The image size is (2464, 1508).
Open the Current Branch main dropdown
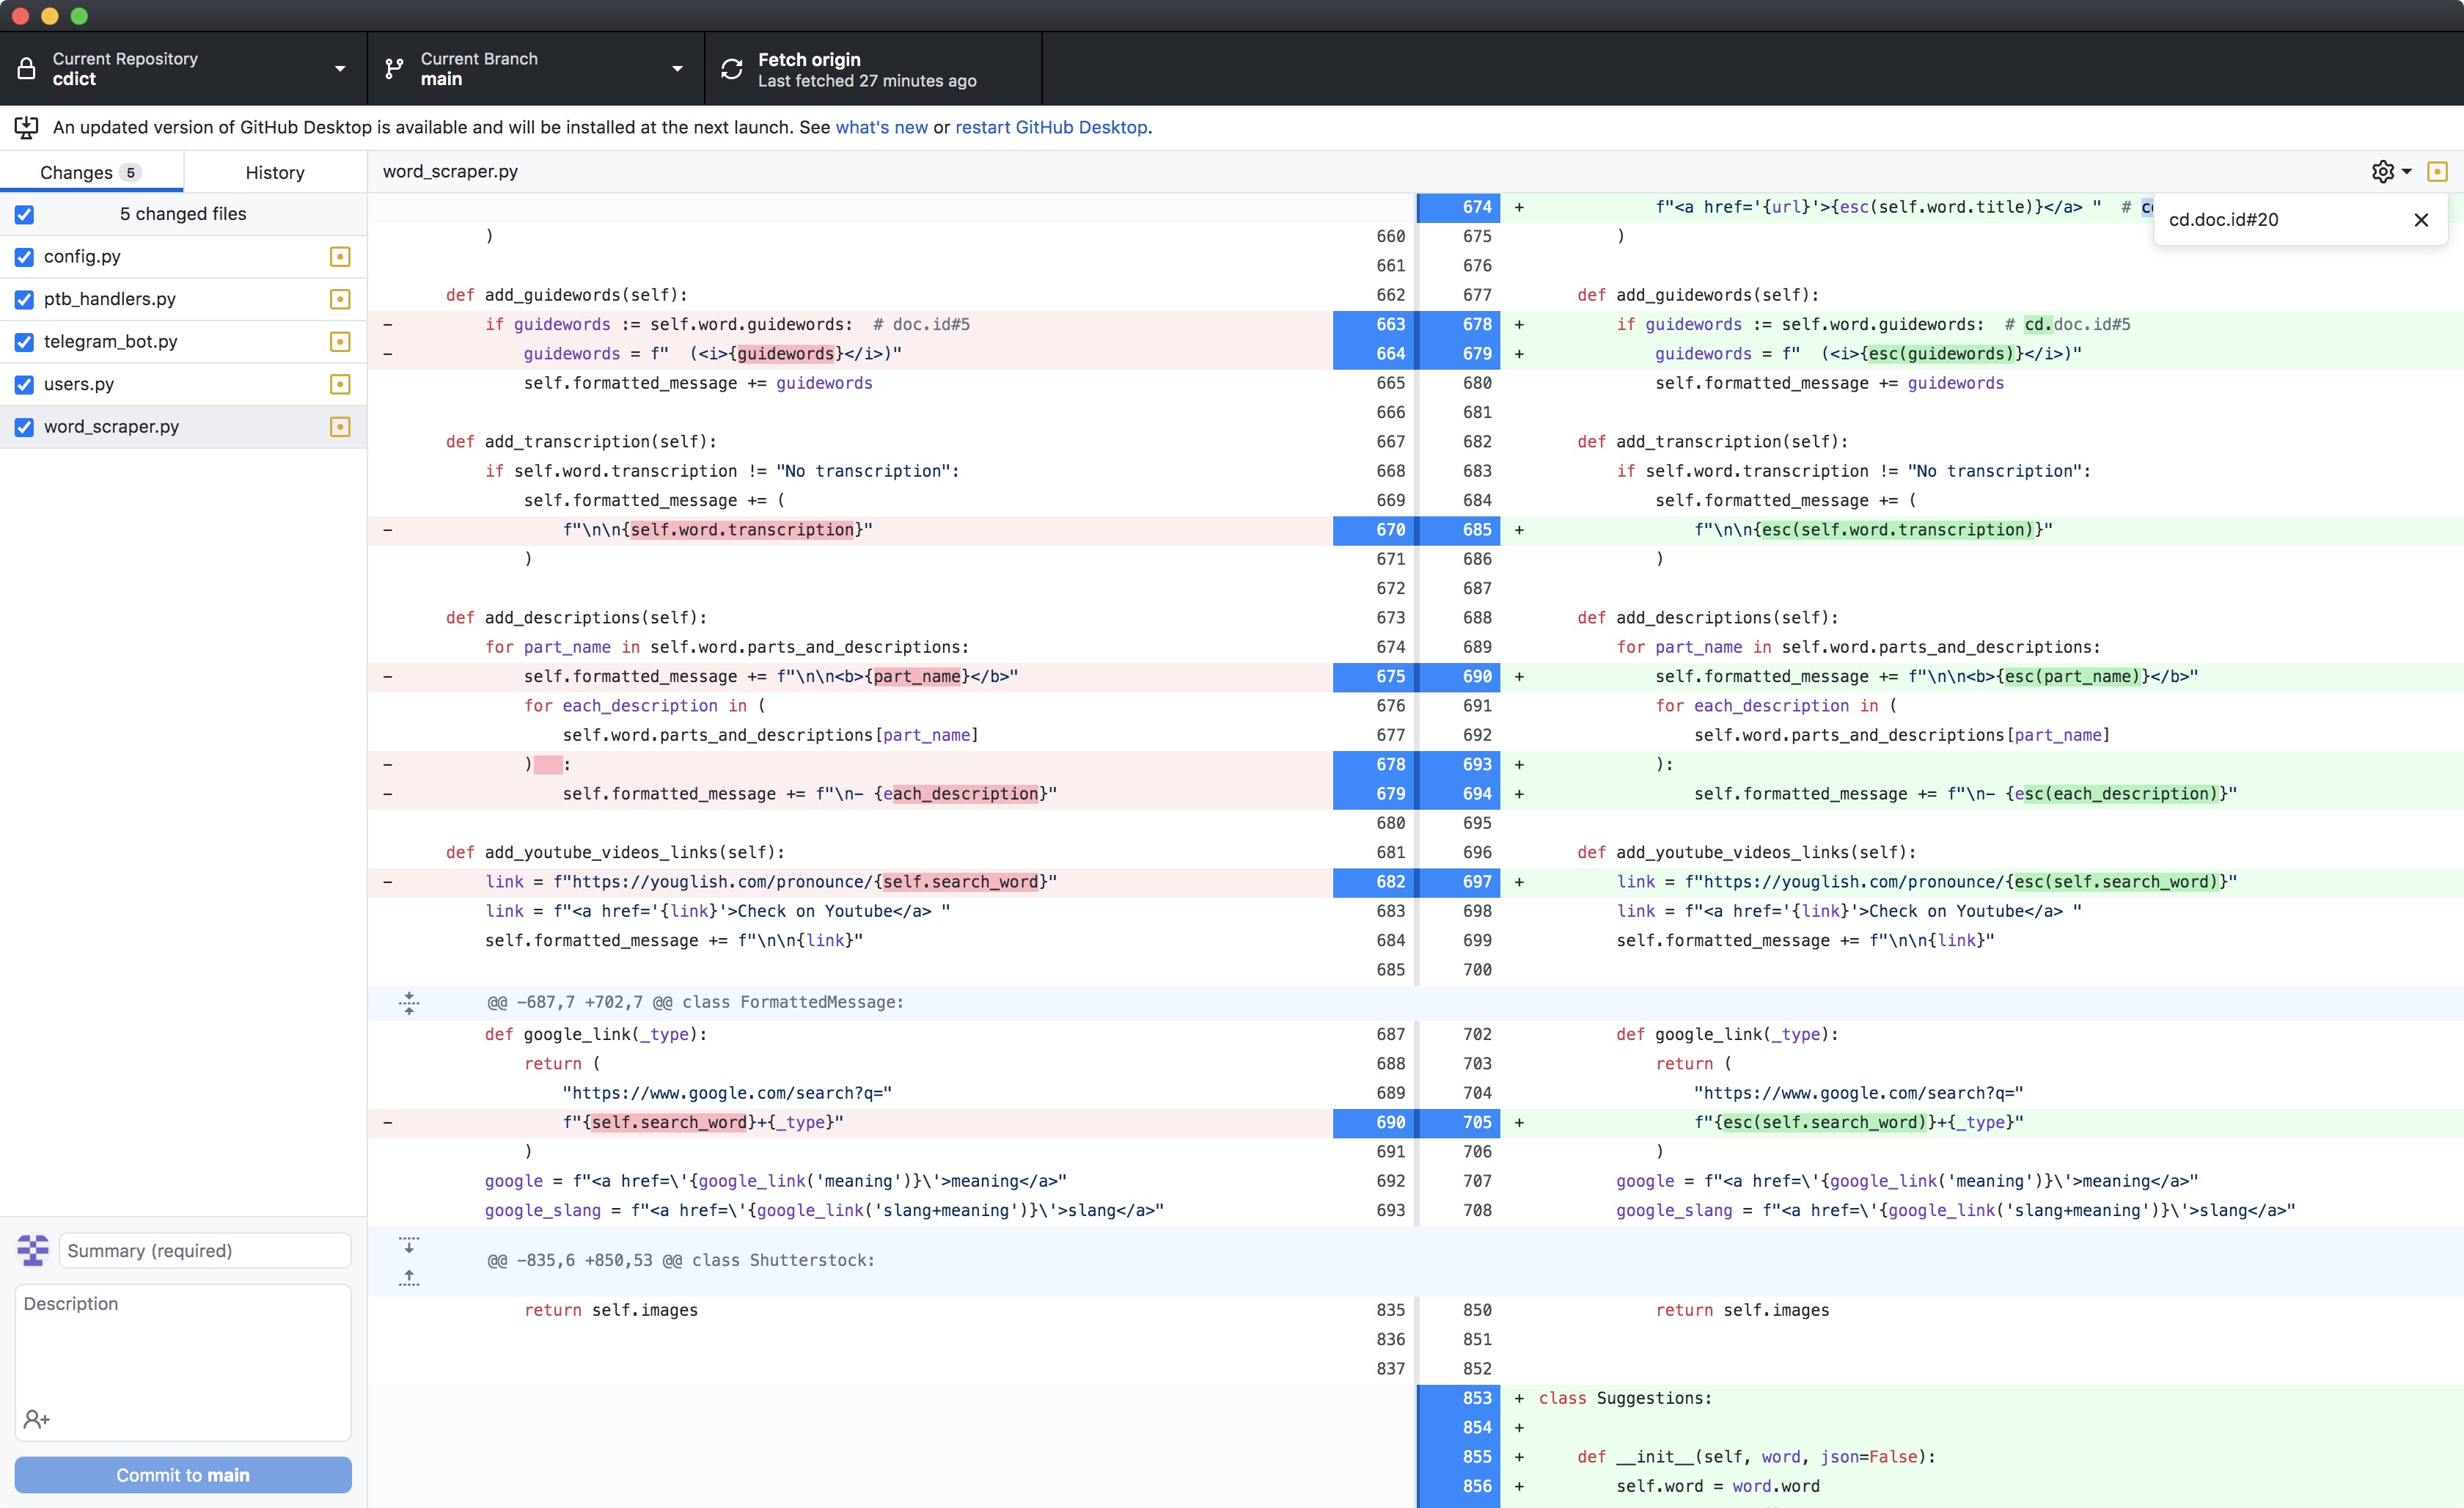click(536, 69)
